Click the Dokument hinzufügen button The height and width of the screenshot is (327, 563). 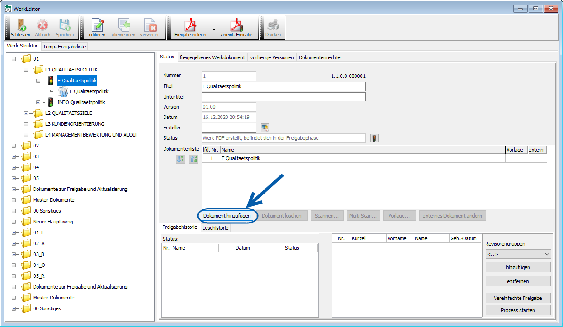227,216
